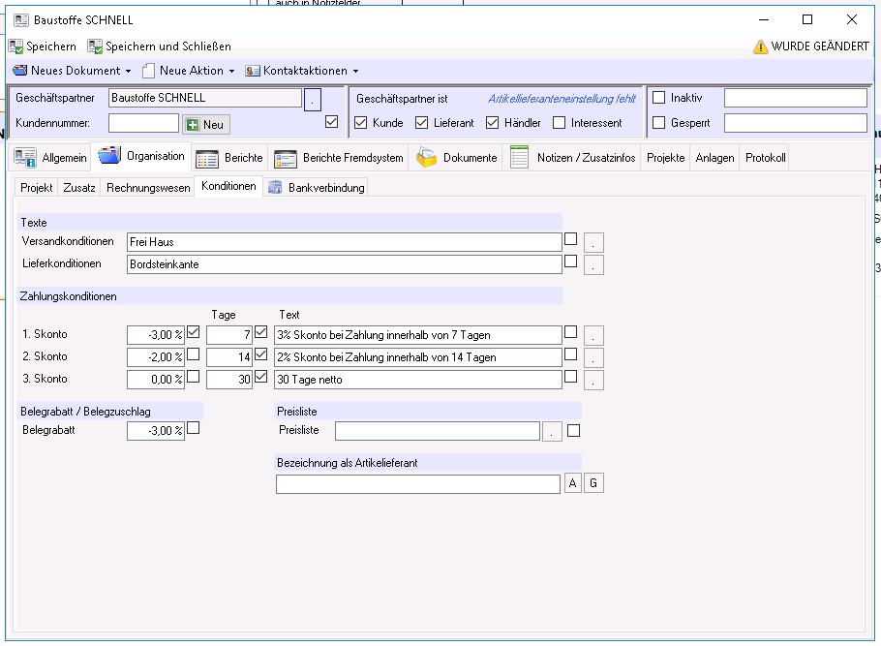Click the A button beside Artikellieferant field
881x646 pixels.
tap(572, 483)
